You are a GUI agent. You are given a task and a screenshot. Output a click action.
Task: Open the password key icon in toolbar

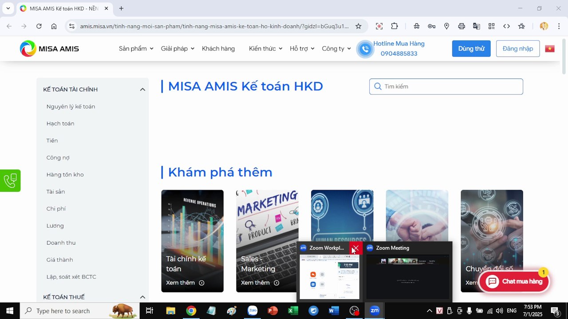[431, 26]
